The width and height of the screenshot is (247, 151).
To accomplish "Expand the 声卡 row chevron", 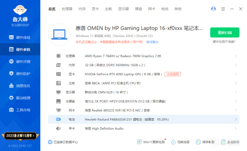I will [x=236, y=128].
